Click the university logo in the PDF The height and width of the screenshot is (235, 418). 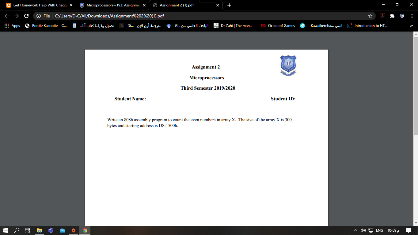coord(288,65)
